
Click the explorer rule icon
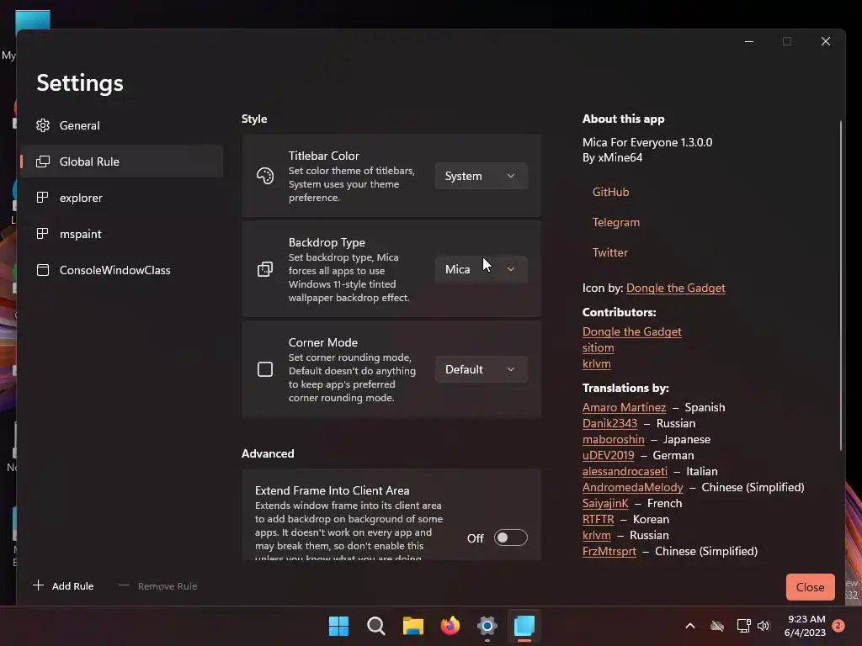[43, 198]
